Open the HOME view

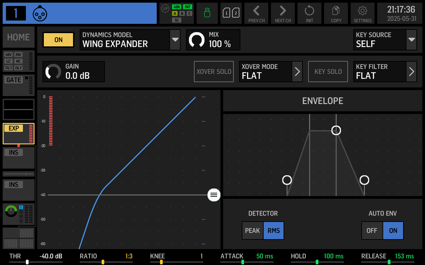point(18,37)
